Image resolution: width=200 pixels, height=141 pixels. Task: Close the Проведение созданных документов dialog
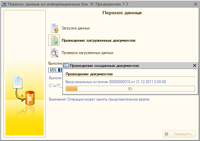point(194,65)
